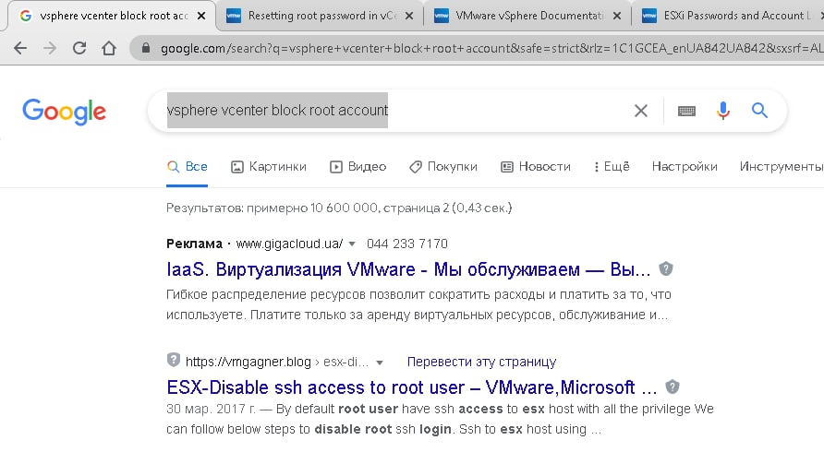Click Перевести эту страницу translate link
Image resolution: width=824 pixels, height=464 pixels.
[x=481, y=363]
